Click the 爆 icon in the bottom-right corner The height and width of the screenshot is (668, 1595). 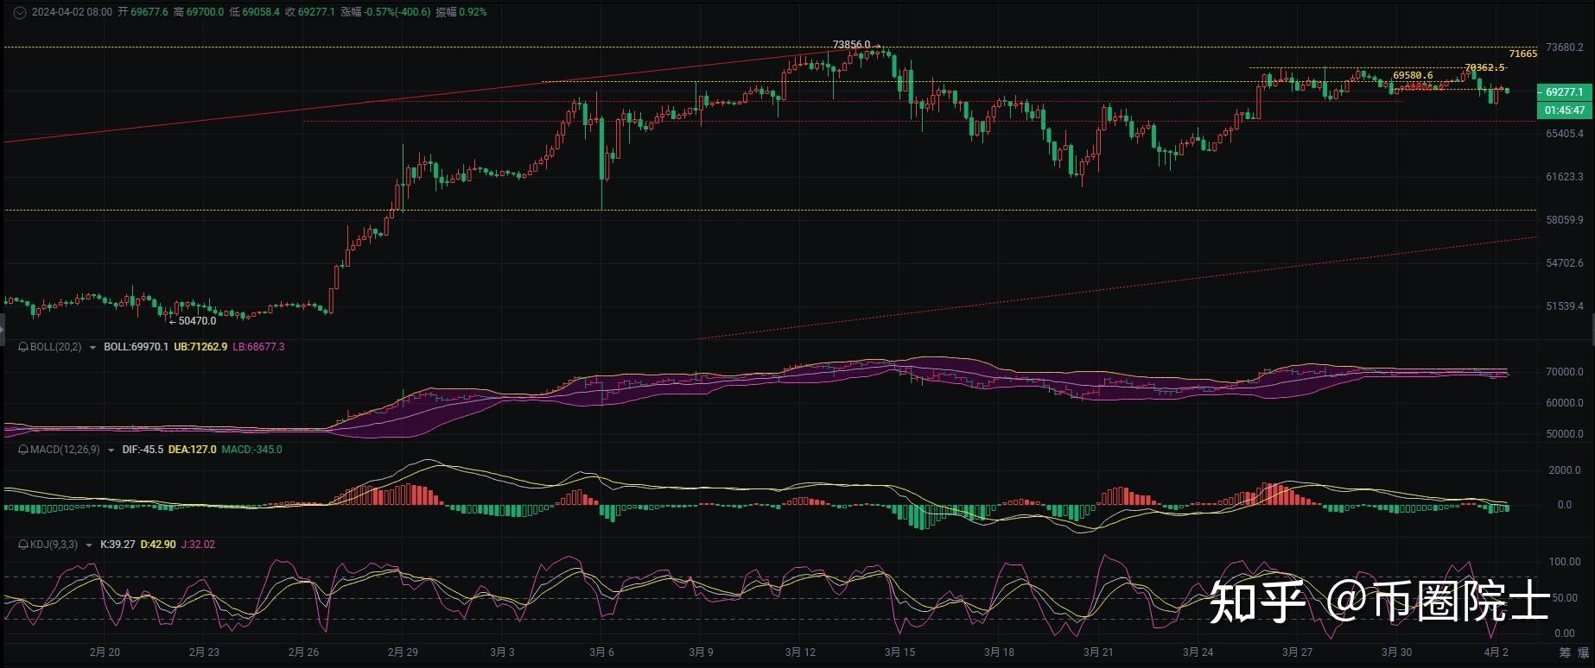click(1583, 652)
